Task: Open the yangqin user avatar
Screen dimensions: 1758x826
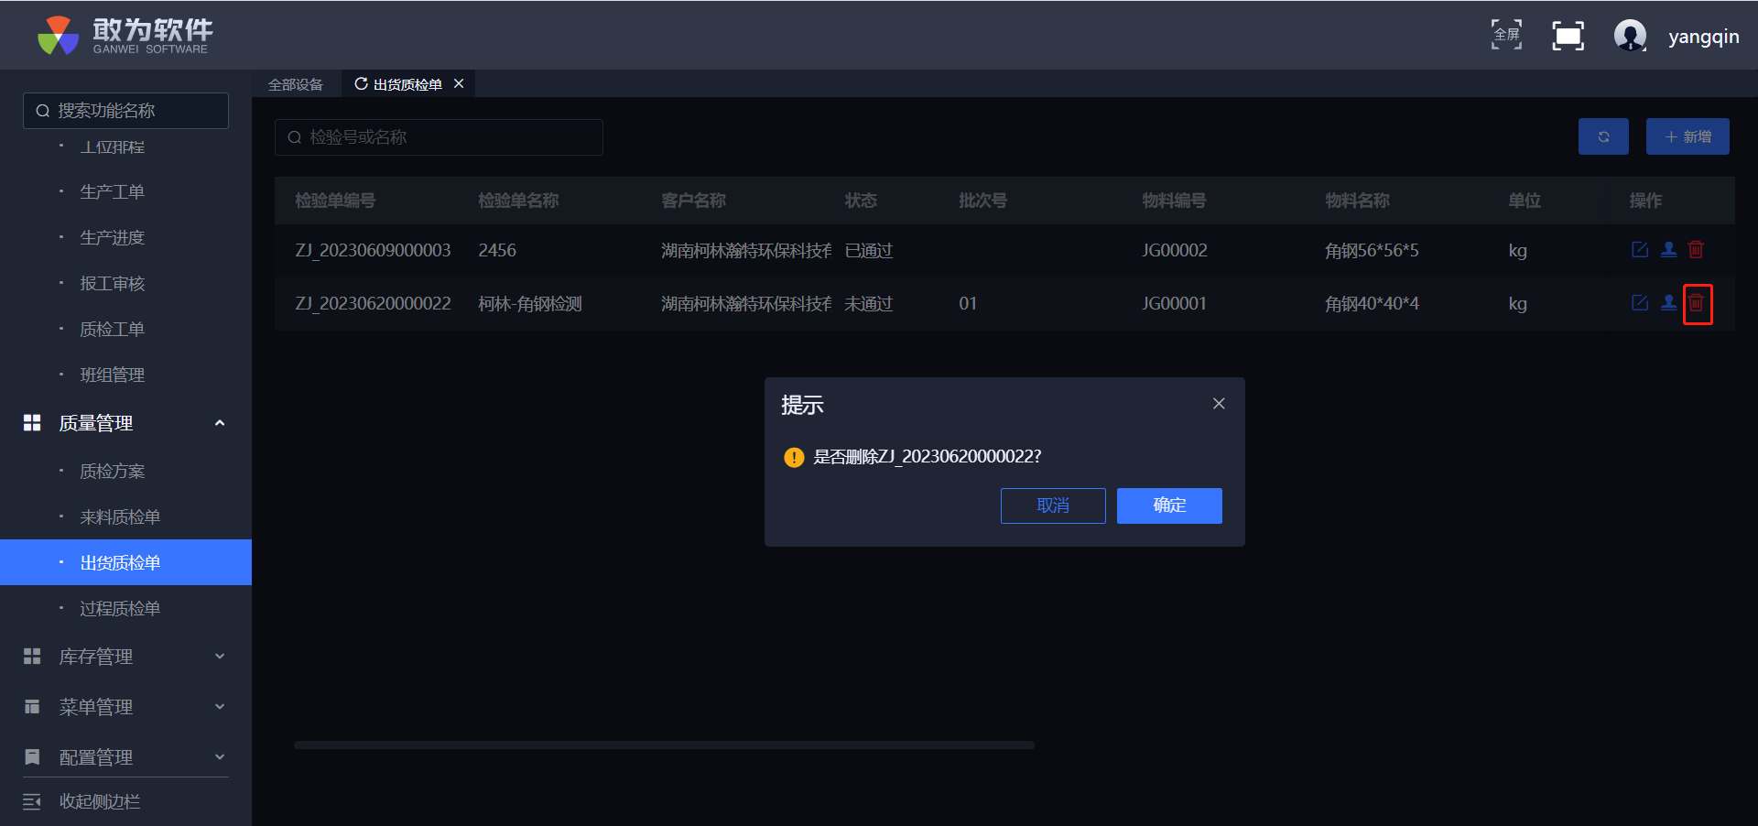Action: 1629,36
